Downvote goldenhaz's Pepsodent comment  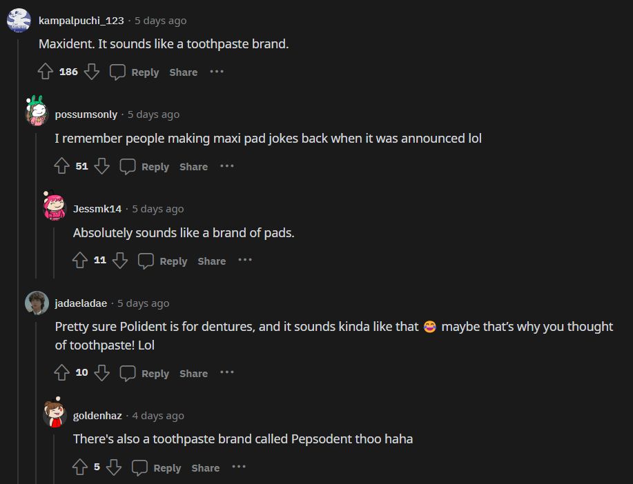[114, 467]
